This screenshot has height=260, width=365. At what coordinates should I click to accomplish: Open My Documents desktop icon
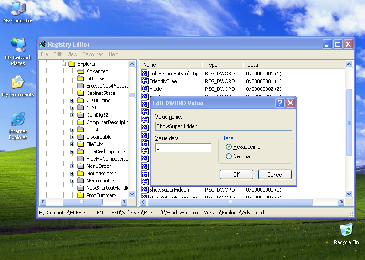[18, 86]
